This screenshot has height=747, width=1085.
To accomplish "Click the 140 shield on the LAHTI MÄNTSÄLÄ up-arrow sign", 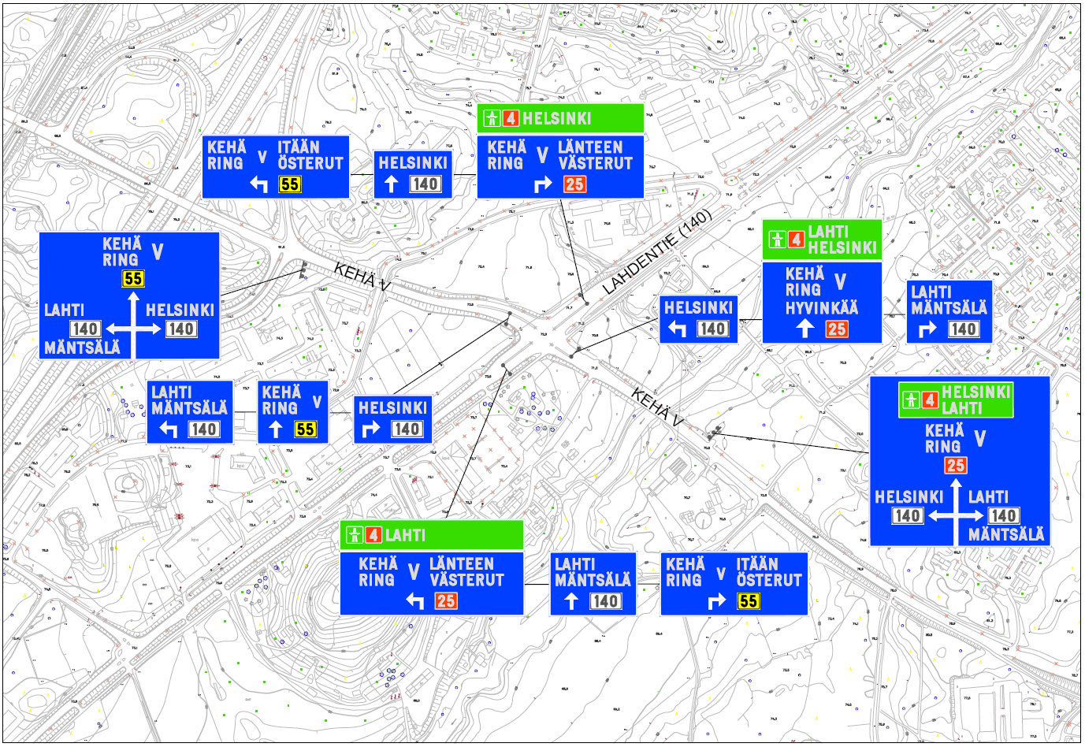I will [605, 601].
